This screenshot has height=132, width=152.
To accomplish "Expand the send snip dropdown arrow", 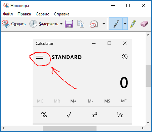I will [104, 24].
